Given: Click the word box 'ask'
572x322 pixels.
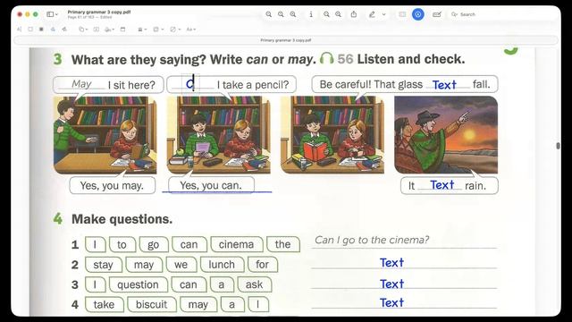Looking at the screenshot, I should [254, 284].
